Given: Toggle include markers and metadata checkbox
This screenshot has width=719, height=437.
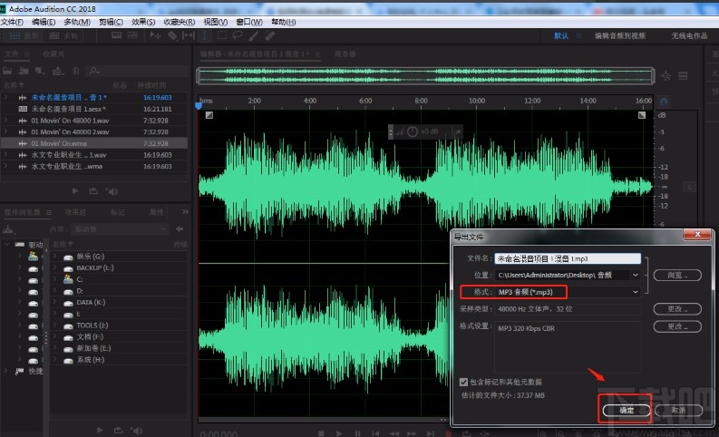Looking at the screenshot, I should (x=464, y=382).
